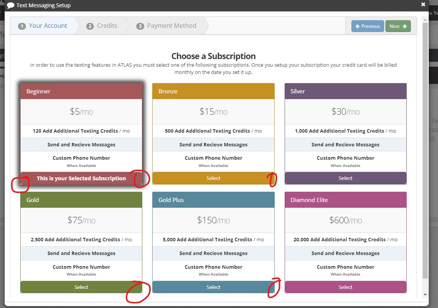Click the scrollbar up arrow
This screenshot has width=438, height=308.
[x=425, y=19]
